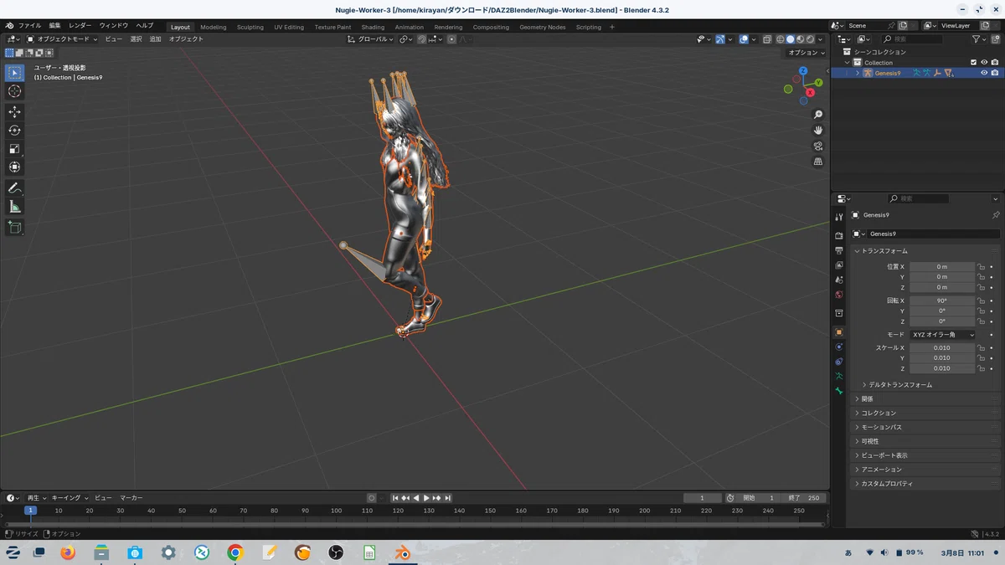The image size is (1005, 565).
Task: Select the Add Cube tool
Action: coord(14,227)
